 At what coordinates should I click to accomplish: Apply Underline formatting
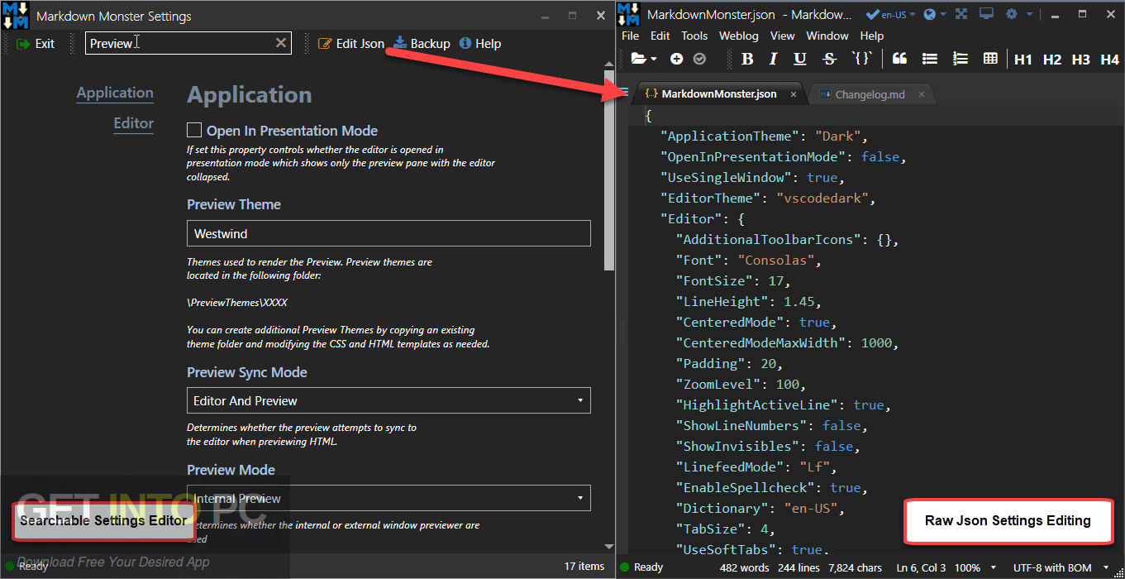[x=799, y=59]
